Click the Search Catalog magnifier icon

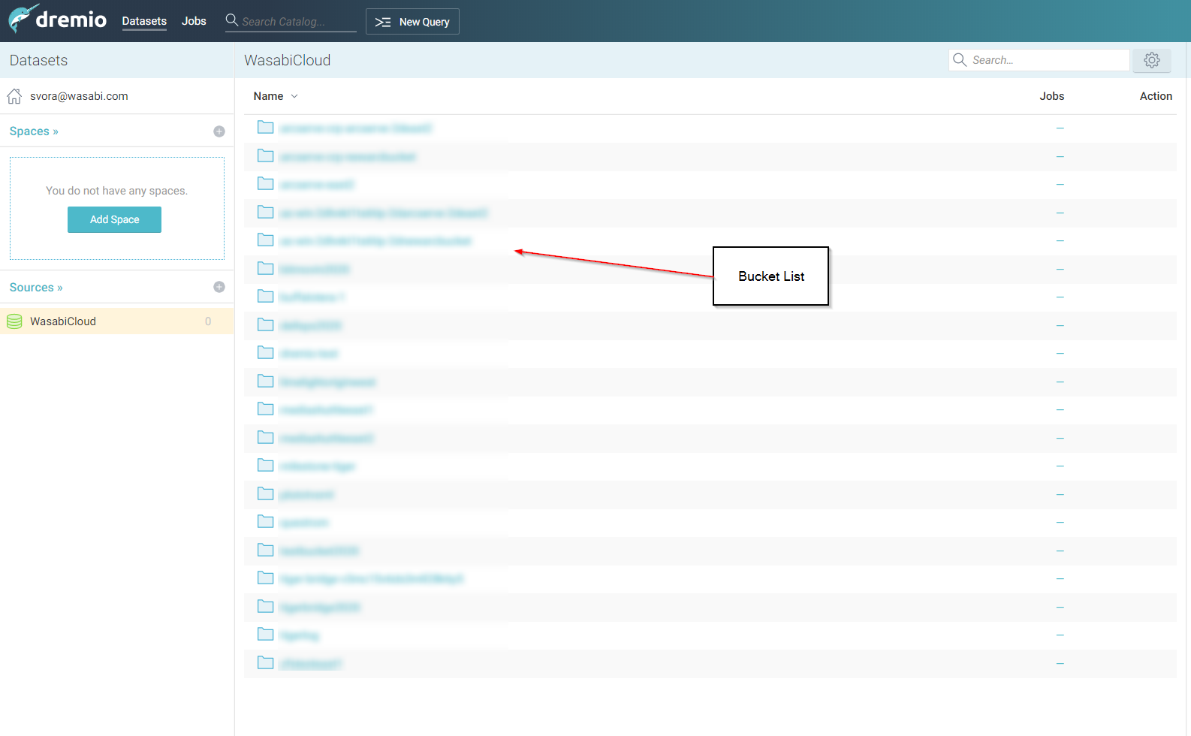232,20
